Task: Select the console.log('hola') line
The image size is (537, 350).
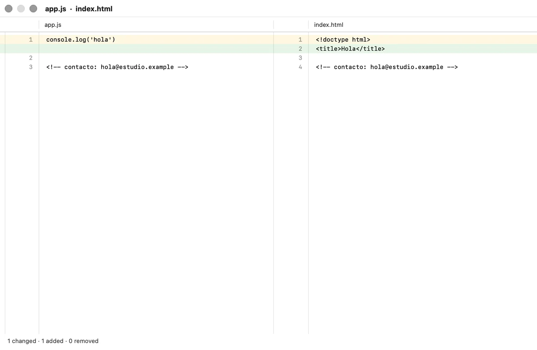Action: [x=81, y=40]
